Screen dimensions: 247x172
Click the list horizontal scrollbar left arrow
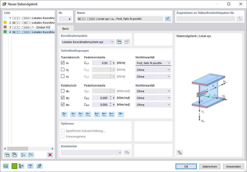tap(5, 149)
